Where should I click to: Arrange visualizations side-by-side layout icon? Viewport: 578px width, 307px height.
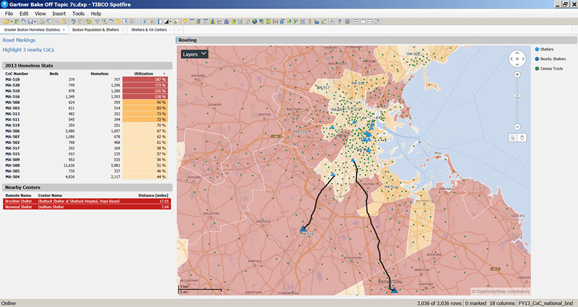[x=363, y=22]
